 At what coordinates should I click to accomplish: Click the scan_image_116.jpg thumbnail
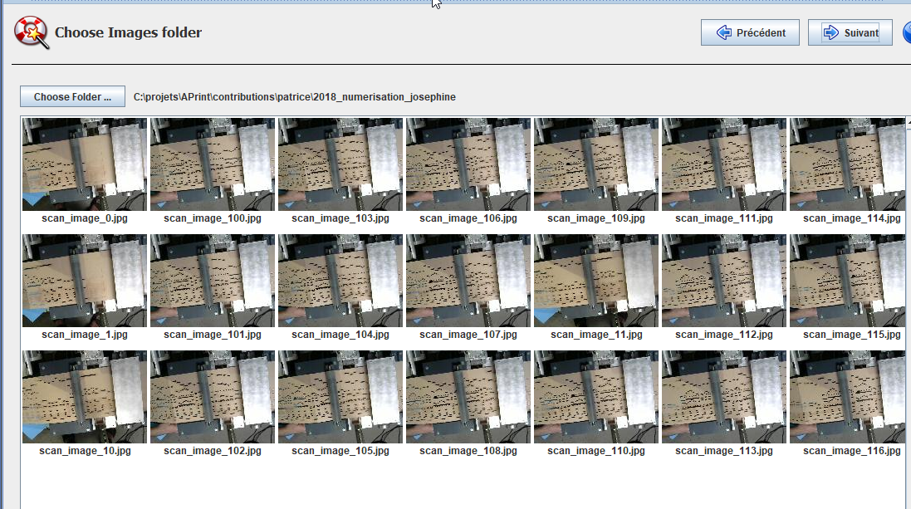(x=849, y=397)
